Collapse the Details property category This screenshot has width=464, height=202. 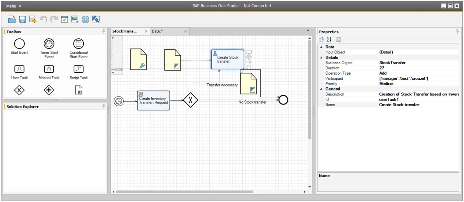point(321,57)
